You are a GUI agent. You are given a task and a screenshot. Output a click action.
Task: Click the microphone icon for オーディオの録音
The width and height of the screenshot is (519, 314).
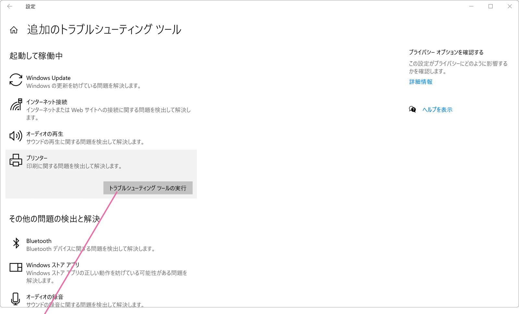click(15, 299)
